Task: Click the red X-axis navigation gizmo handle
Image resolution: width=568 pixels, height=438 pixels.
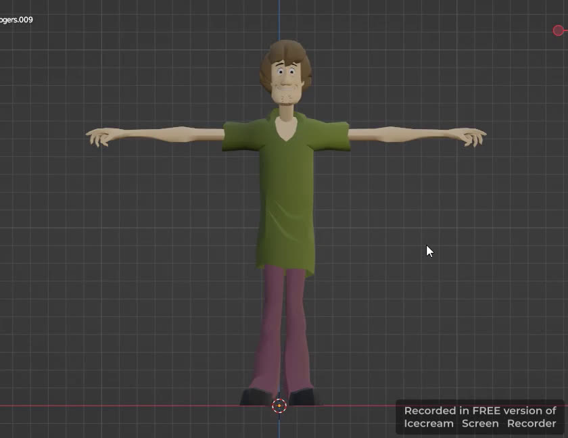Action: point(559,30)
